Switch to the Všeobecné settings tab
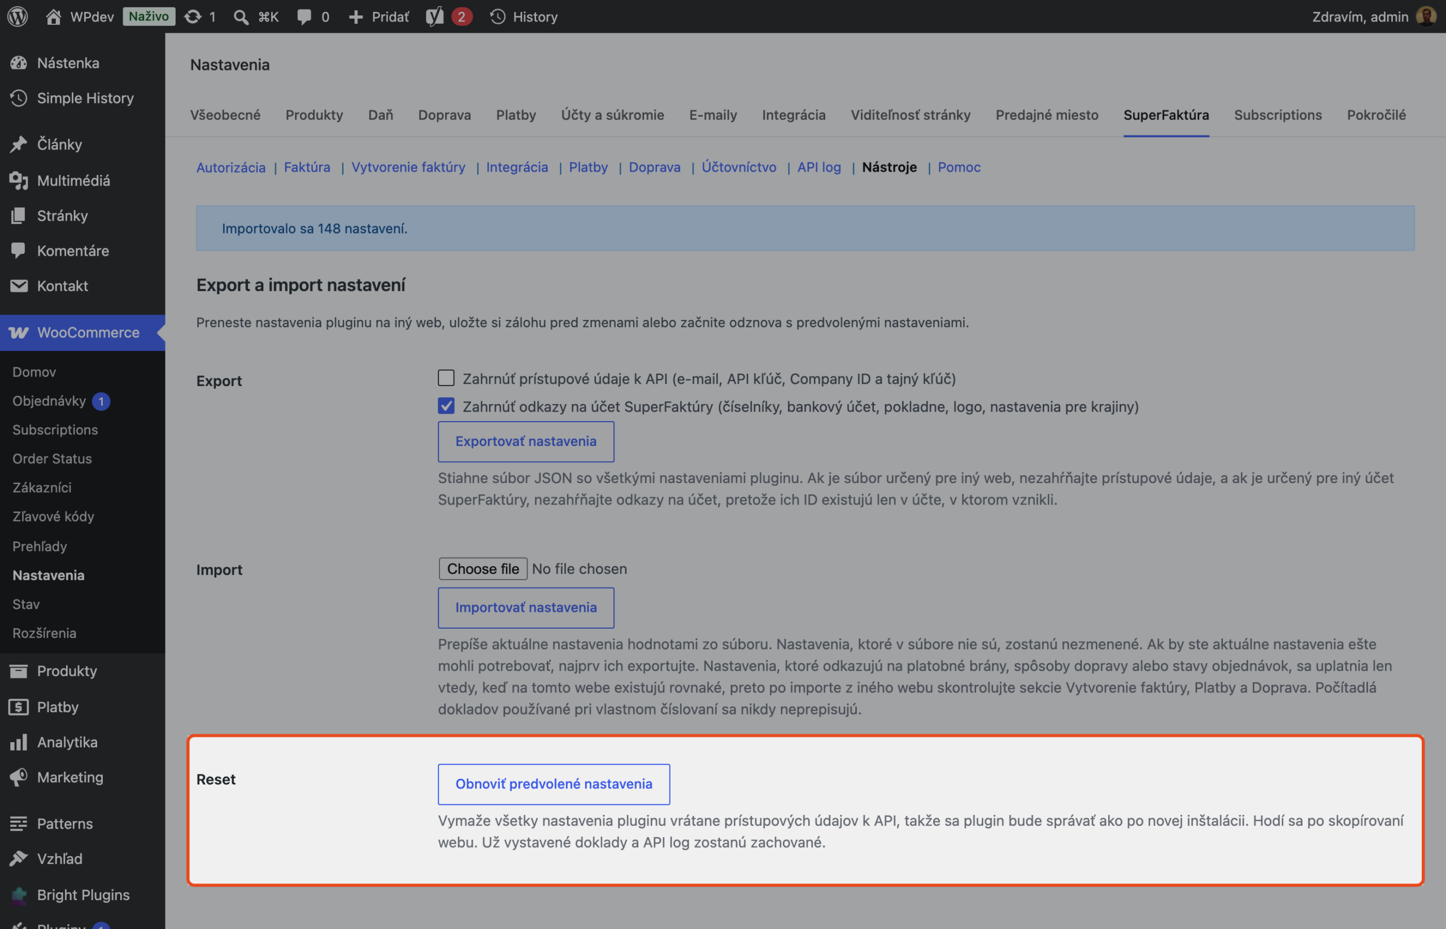 225,115
